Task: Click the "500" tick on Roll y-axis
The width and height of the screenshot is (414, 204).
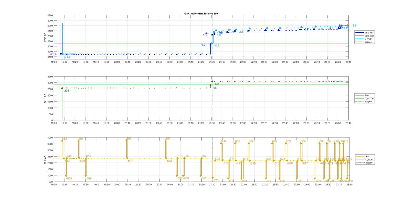Action: (x=51, y=182)
